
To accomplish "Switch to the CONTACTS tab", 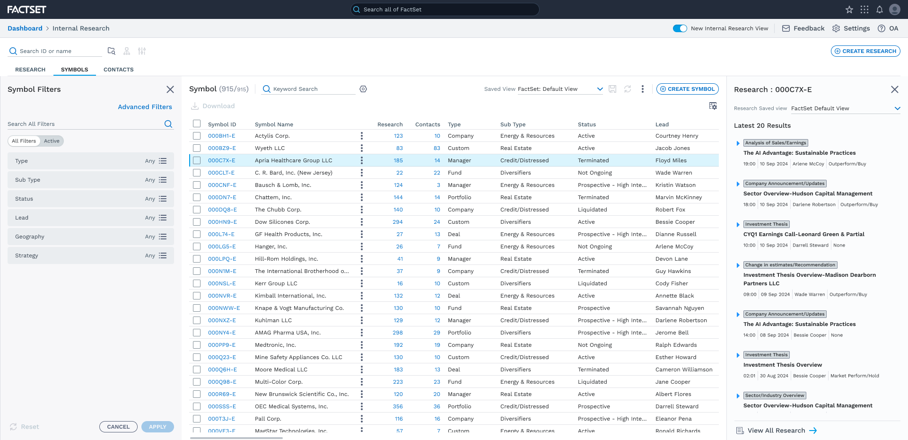I will 119,70.
